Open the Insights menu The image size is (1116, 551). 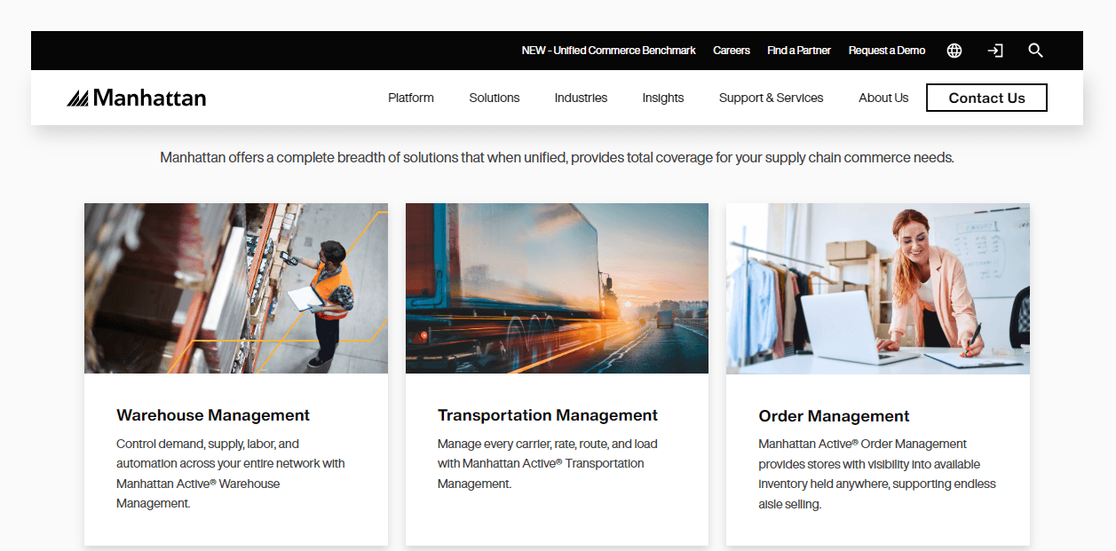click(x=663, y=98)
